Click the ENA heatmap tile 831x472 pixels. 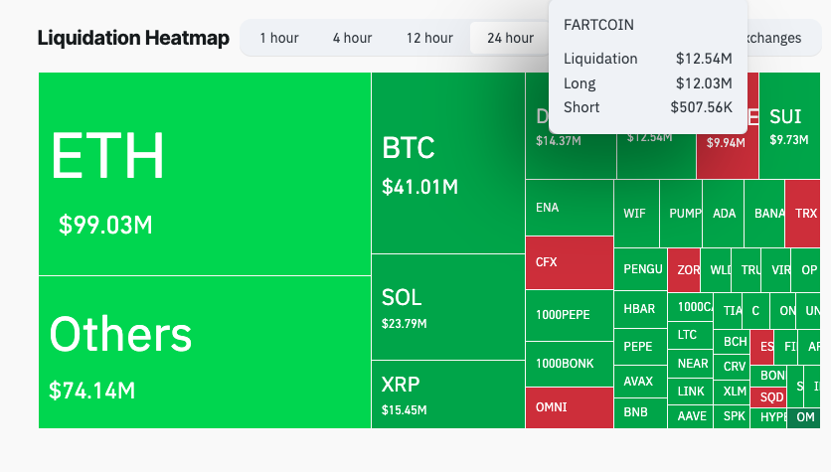[569, 208]
